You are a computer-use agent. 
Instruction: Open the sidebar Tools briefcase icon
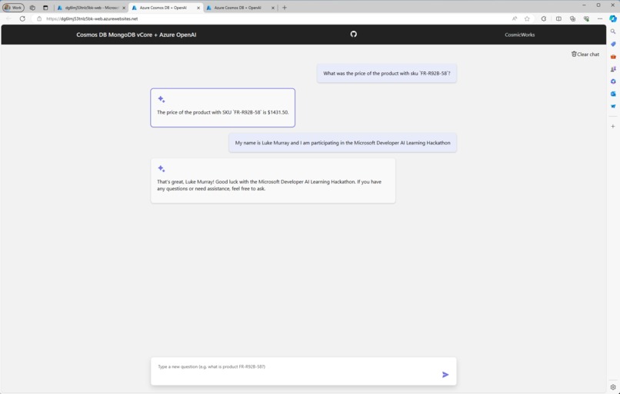click(x=613, y=57)
